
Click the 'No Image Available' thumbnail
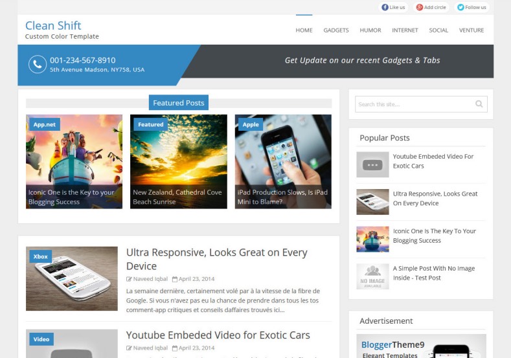[372, 276]
